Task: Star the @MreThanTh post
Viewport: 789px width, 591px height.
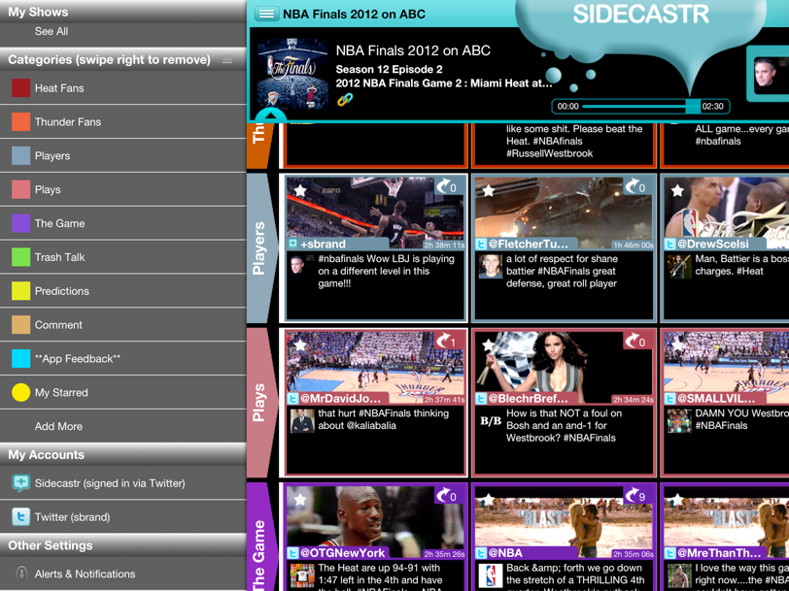Action: [677, 500]
